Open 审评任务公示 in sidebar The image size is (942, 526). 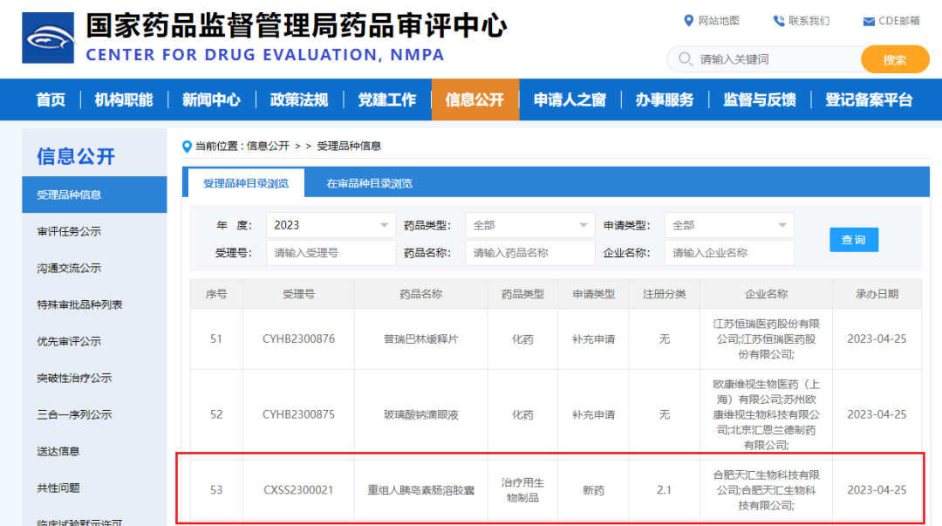click(x=69, y=232)
